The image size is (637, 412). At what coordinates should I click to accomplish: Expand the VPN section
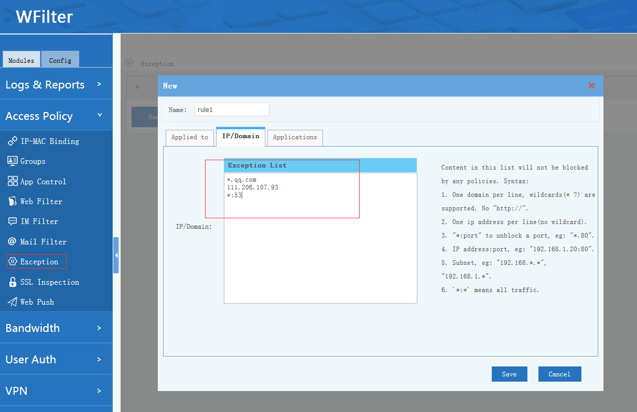(x=56, y=391)
